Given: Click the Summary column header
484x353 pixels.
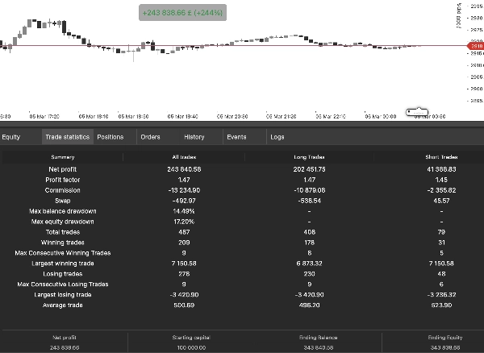Looking at the screenshot, I should [x=63, y=156].
